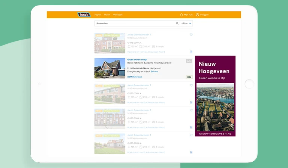Click the funda logo

pyautogui.click(x=84, y=15)
